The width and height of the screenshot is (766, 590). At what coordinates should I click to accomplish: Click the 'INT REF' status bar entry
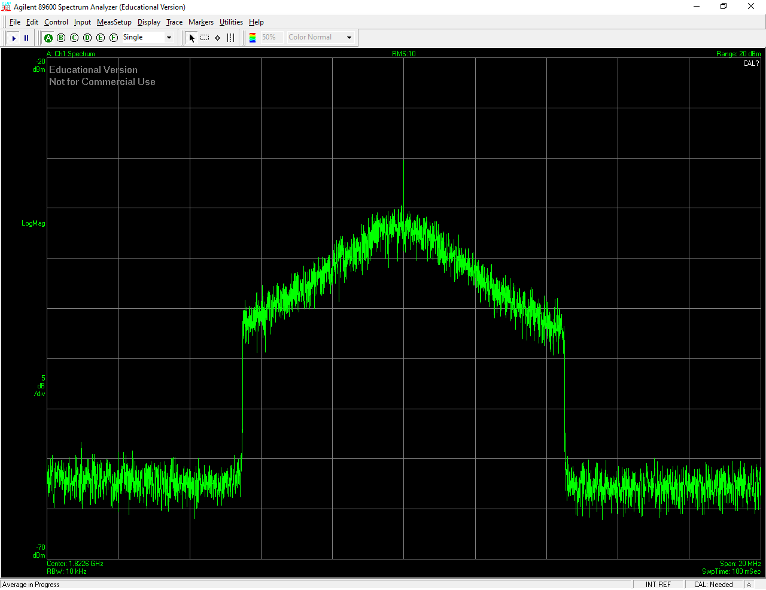click(x=658, y=585)
